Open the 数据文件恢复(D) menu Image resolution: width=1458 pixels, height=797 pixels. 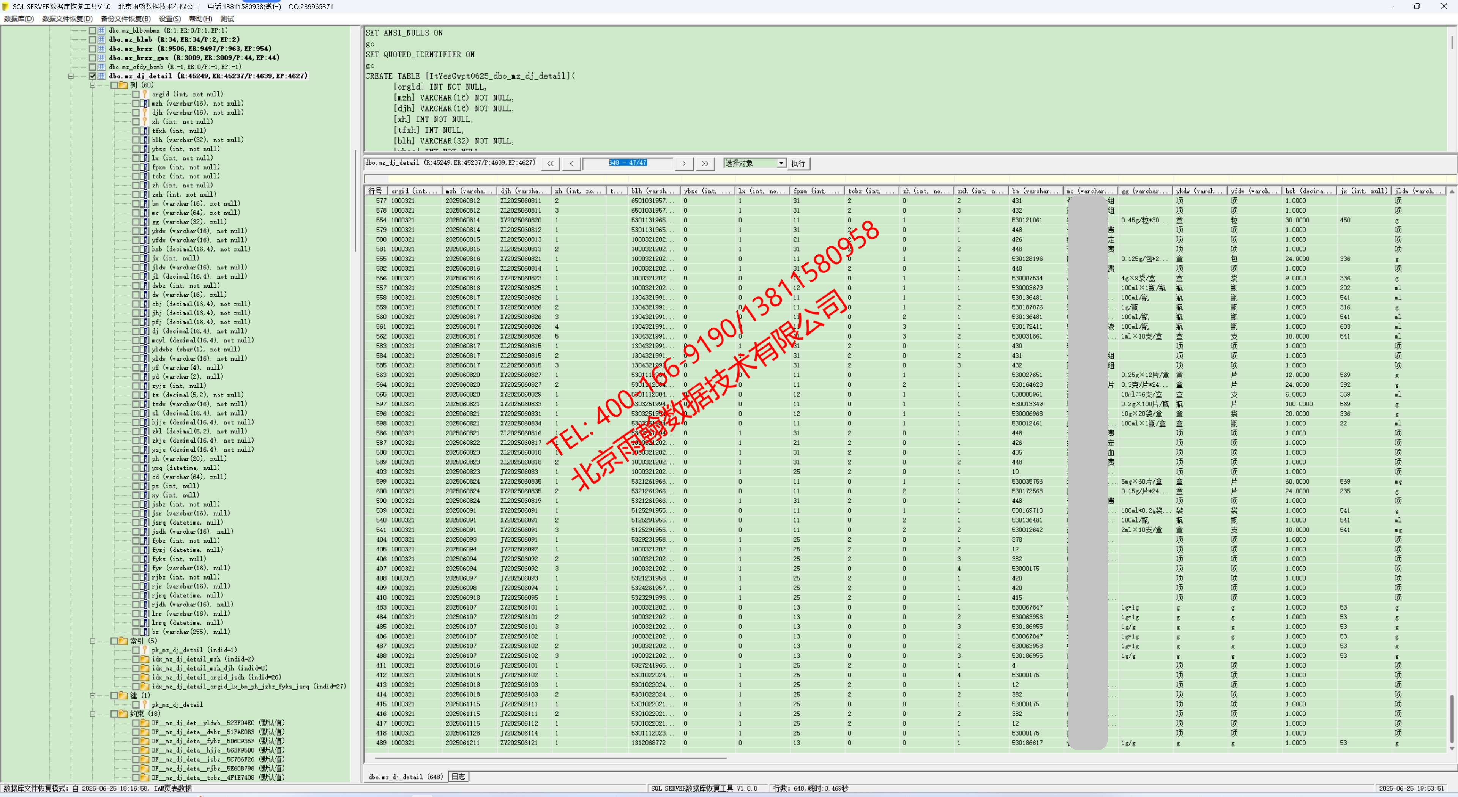point(67,19)
